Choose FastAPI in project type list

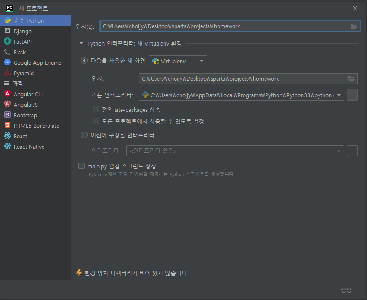point(22,42)
